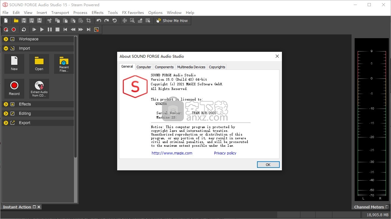Open the Insert menu
This screenshot has height=219, width=391.
(42, 13)
